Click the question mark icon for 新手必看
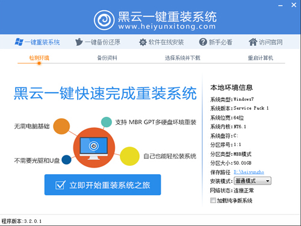Viewport: 301px width, 226px height. 203,42
